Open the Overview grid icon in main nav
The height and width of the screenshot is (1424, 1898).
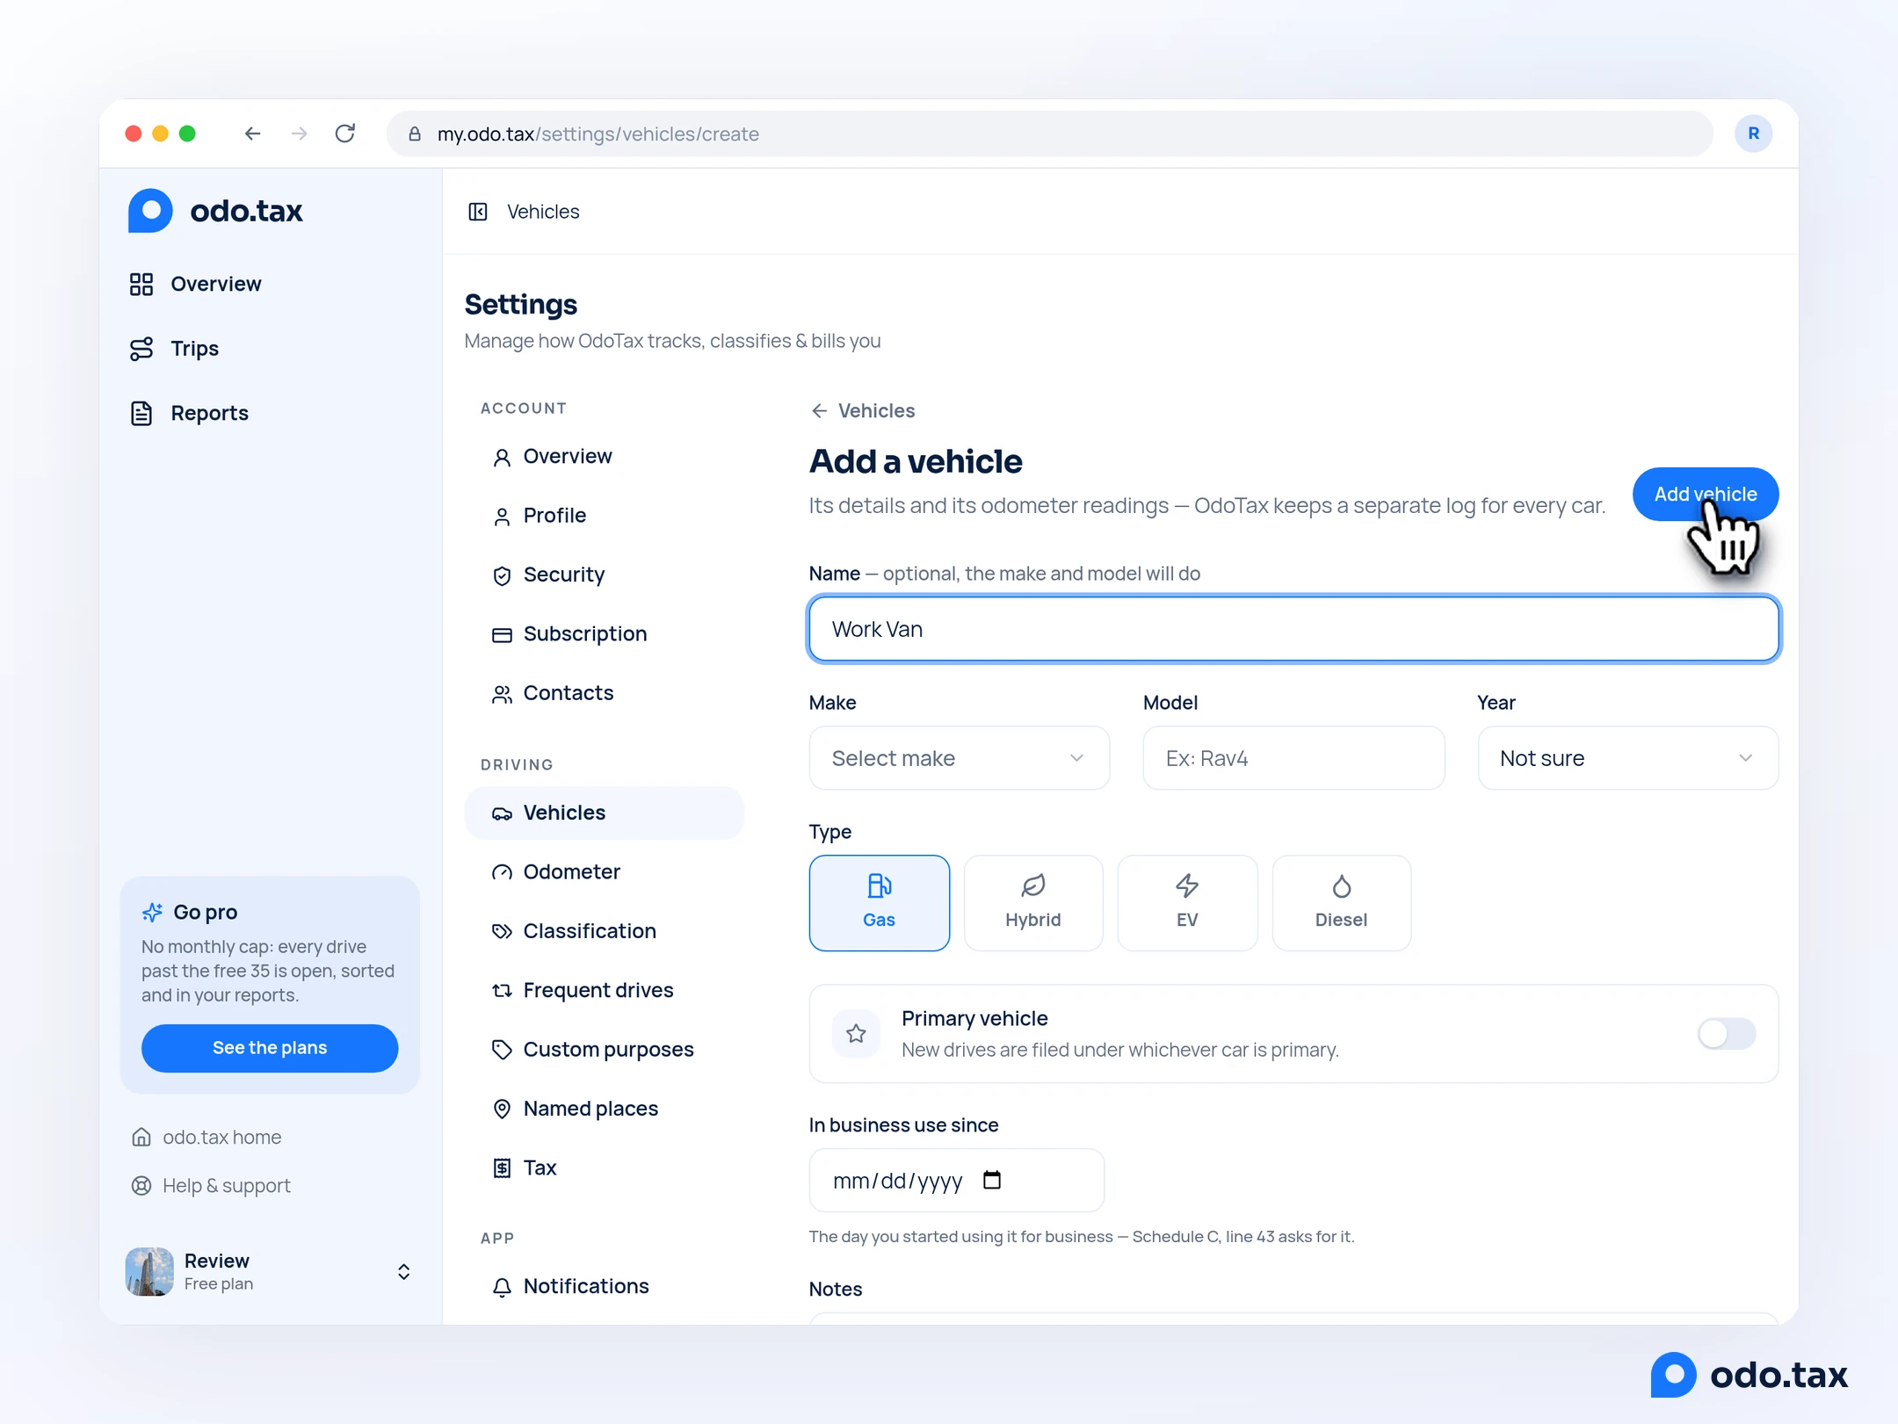pyautogui.click(x=141, y=285)
